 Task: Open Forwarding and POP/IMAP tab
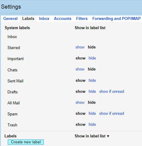tap(116, 18)
